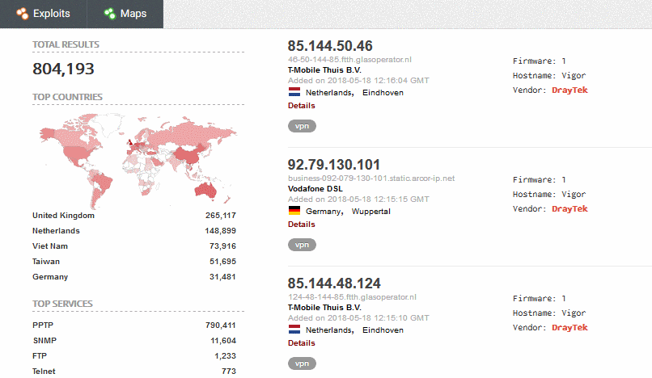View Details for 85.144.50.46 result

tap(301, 105)
